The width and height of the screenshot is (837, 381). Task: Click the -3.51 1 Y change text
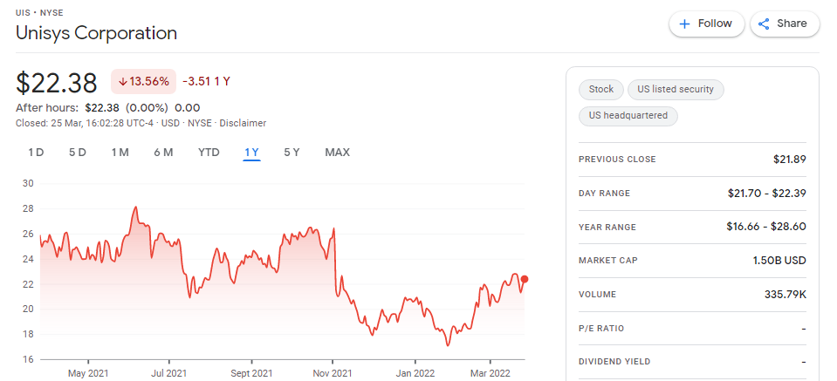206,82
